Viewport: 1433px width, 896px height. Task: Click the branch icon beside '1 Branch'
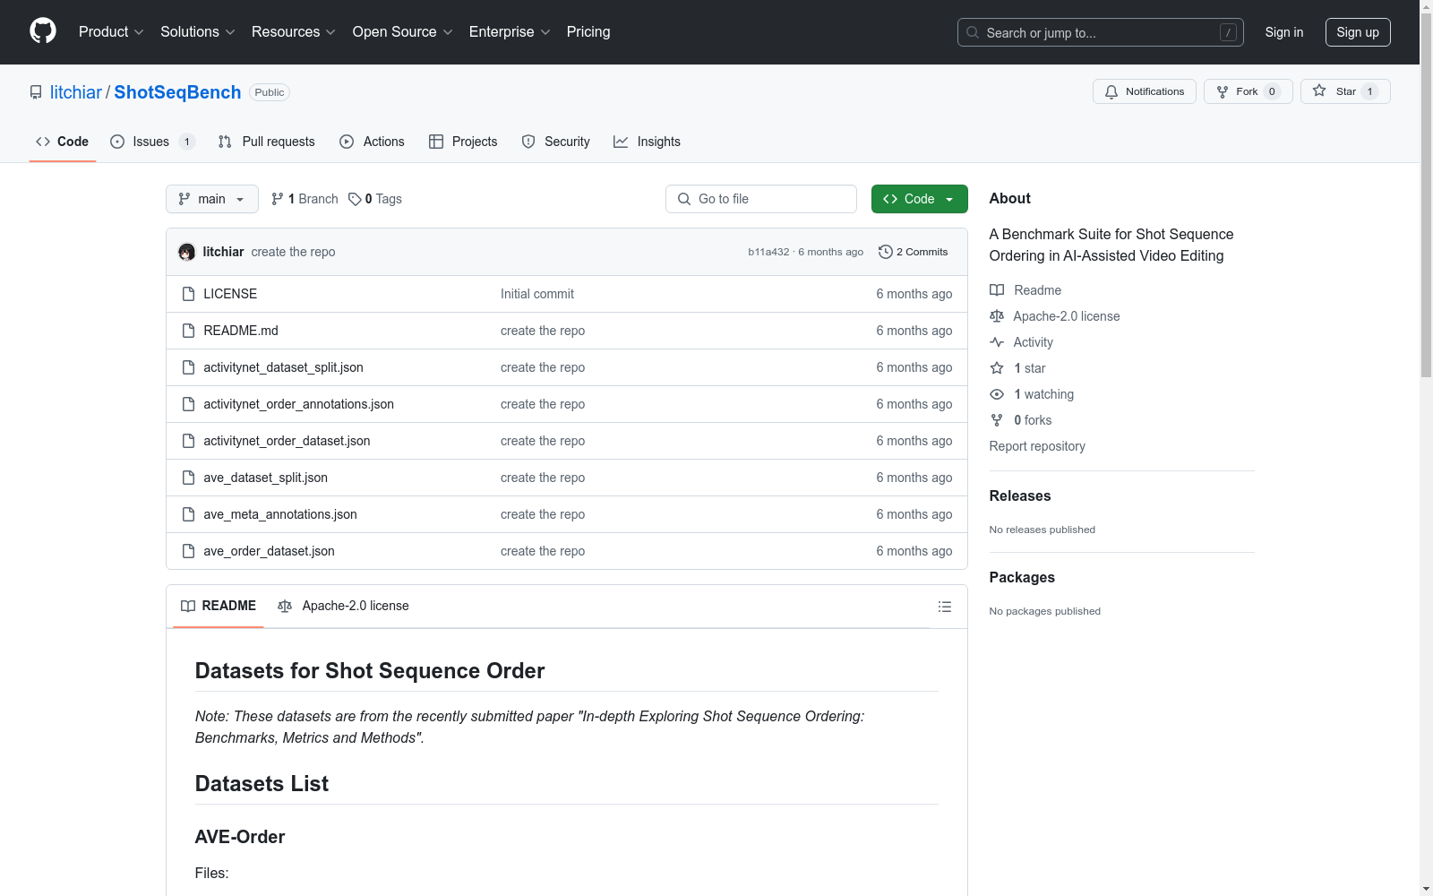point(278,199)
